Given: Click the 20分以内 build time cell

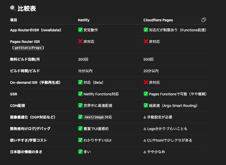Looking at the screenshot, I should point(151,71).
